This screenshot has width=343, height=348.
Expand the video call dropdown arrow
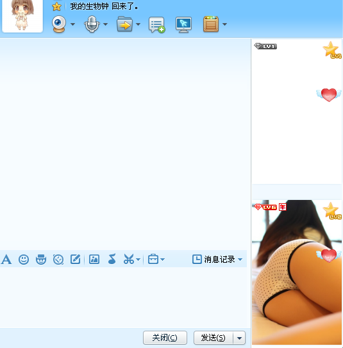tap(72, 24)
